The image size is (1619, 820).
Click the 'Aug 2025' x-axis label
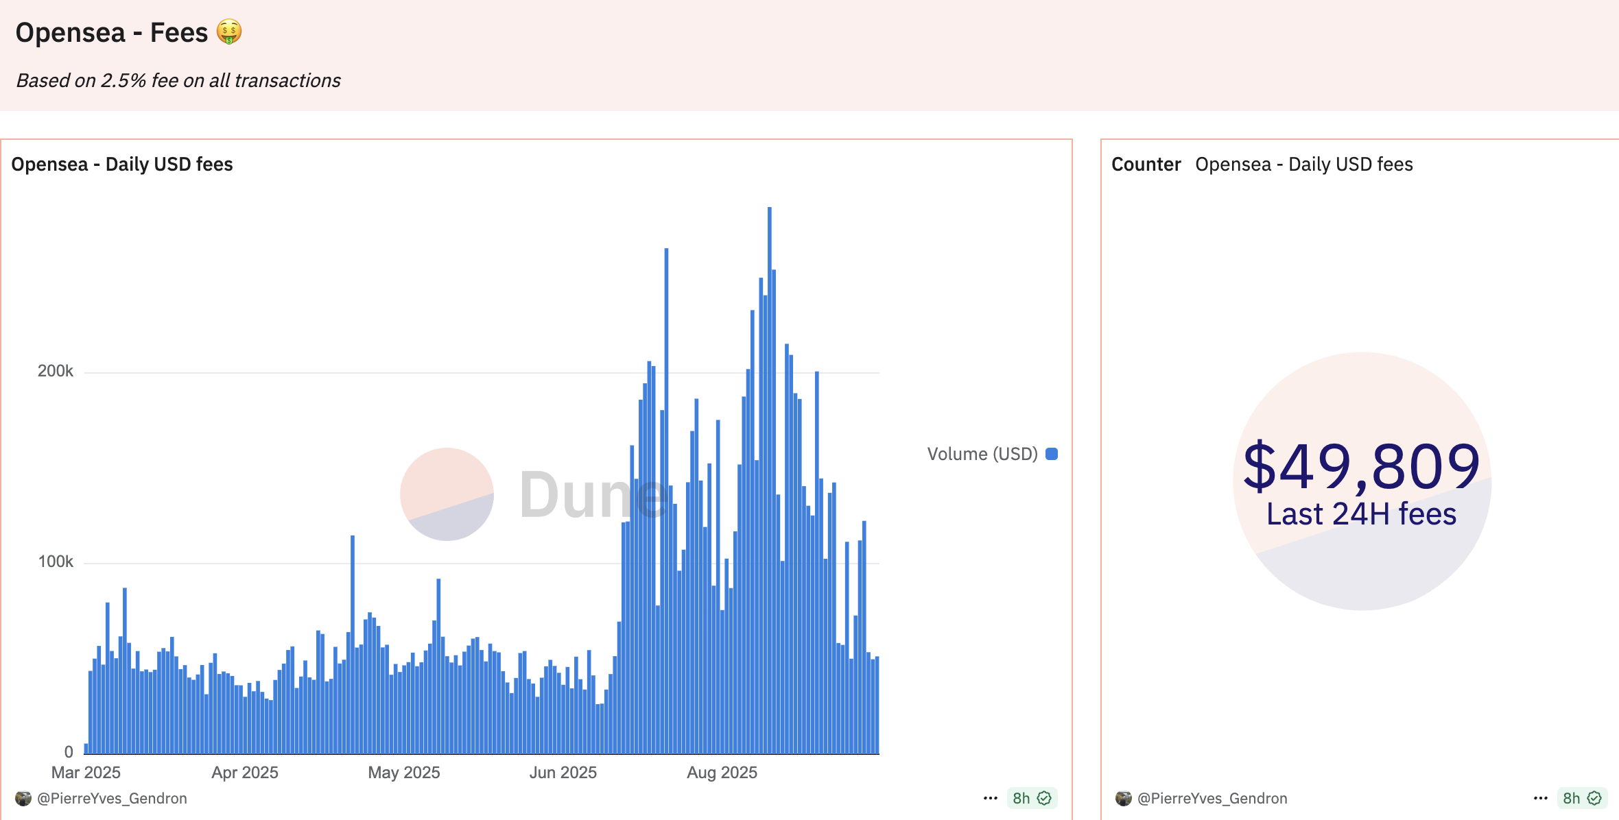(722, 773)
